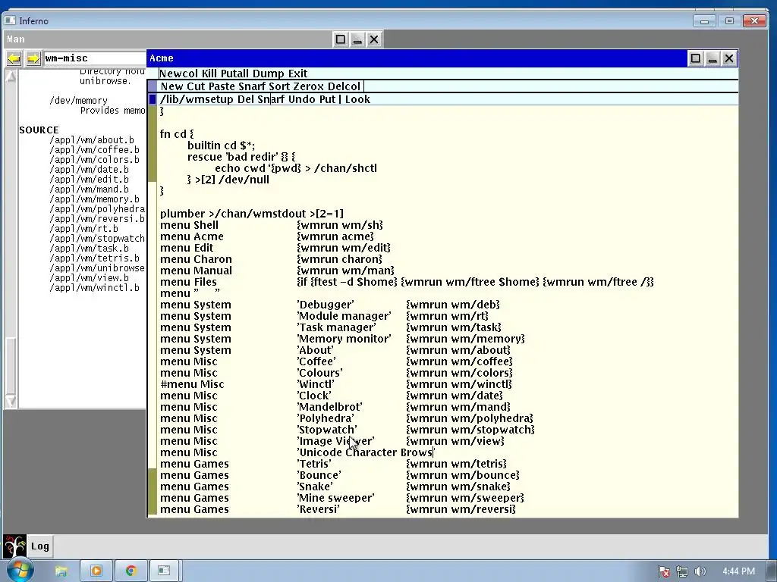Click Kill in Acme top tag
Viewport: 777px width, 582px height.
[209, 74]
